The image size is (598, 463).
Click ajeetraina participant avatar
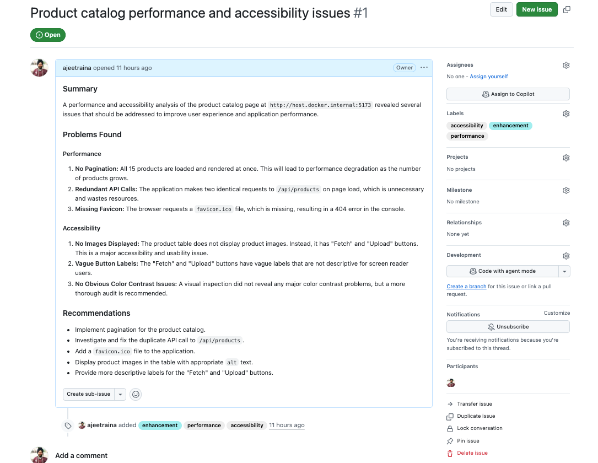[x=451, y=383]
